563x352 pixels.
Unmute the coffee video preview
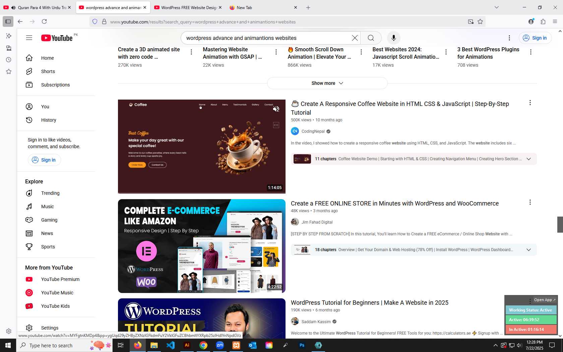pyautogui.click(x=276, y=109)
